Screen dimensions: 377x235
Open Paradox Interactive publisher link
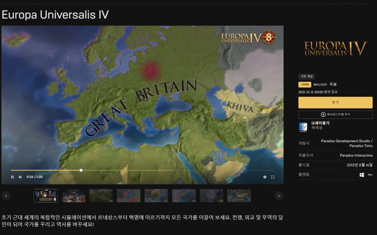pyautogui.click(x=356, y=156)
